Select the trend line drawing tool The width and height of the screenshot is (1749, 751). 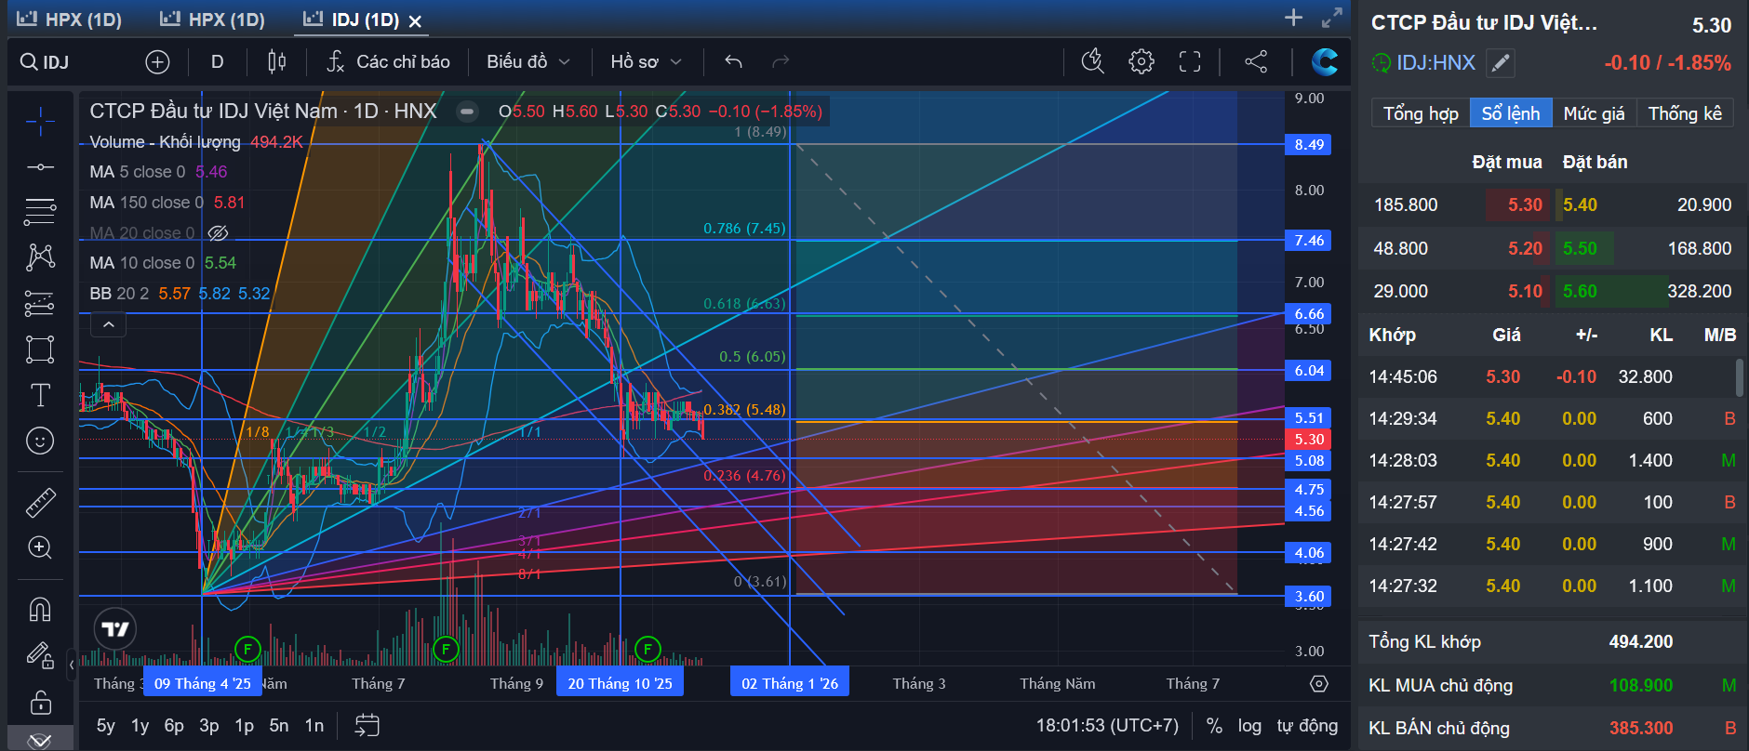point(40,167)
